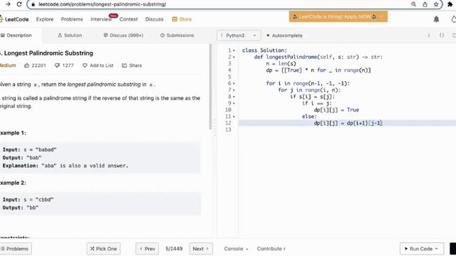Click the Example 2 Input text 'cbbd'
Viewport: 456px width, 256px height.
coord(44,200)
